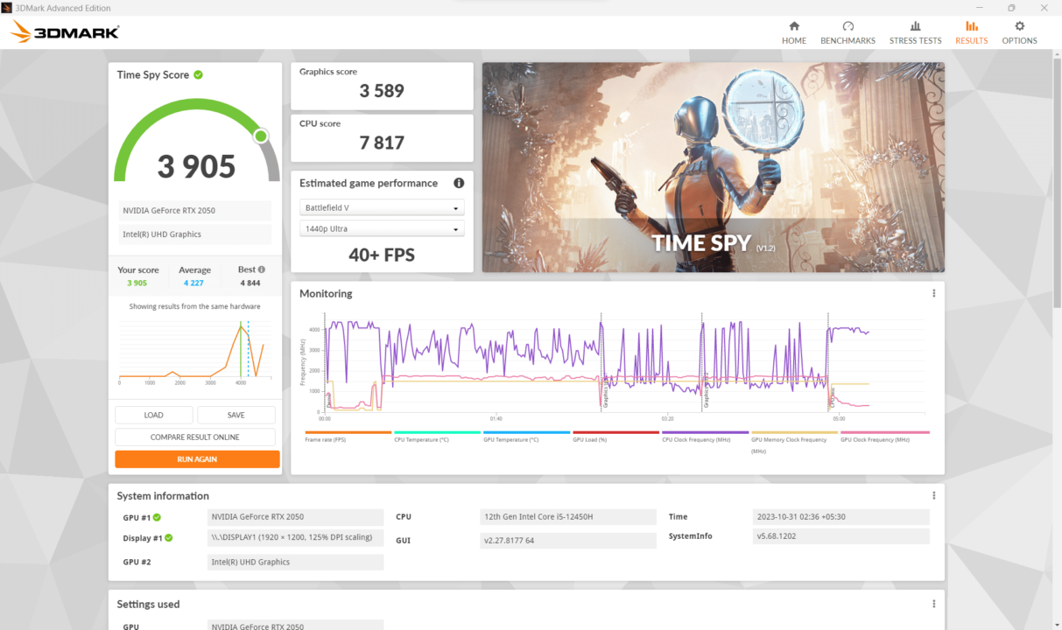This screenshot has height=630, width=1062.
Task: Open the Battlefield V game dropdown
Action: (x=382, y=208)
